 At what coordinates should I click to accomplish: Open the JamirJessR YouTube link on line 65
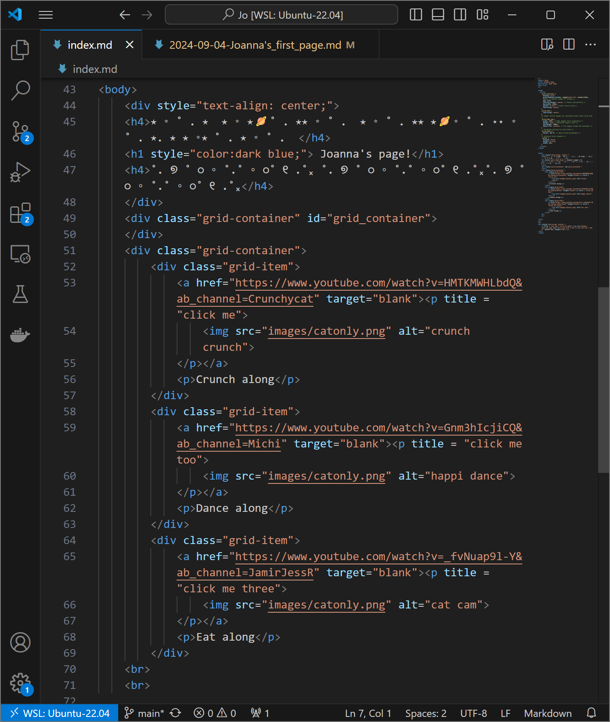pos(379,556)
